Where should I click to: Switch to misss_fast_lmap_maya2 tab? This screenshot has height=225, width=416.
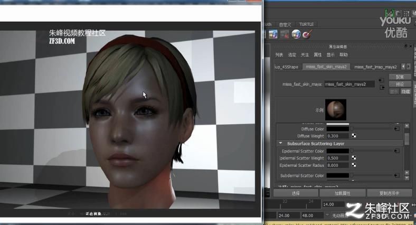[375, 67]
